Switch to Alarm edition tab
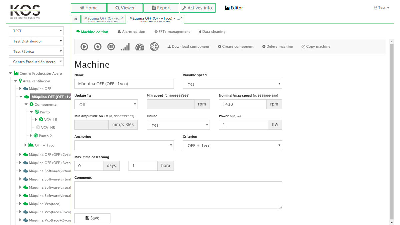 click(131, 32)
